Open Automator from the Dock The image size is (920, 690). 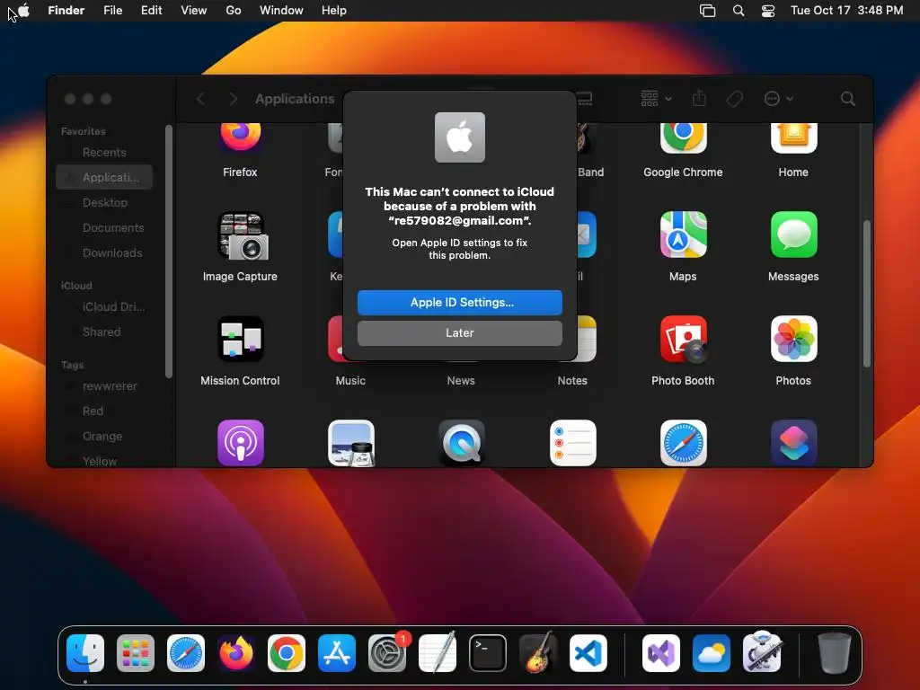point(762,653)
